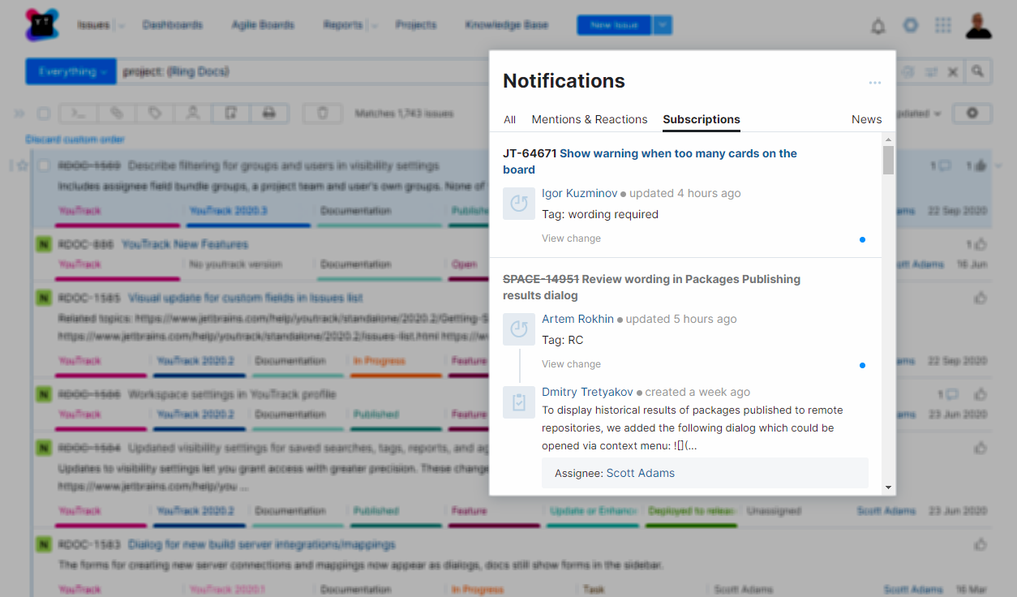Image resolution: width=1017 pixels, height=597 pixels.
Task: Click the YouTrack logo
Action: 42,25
